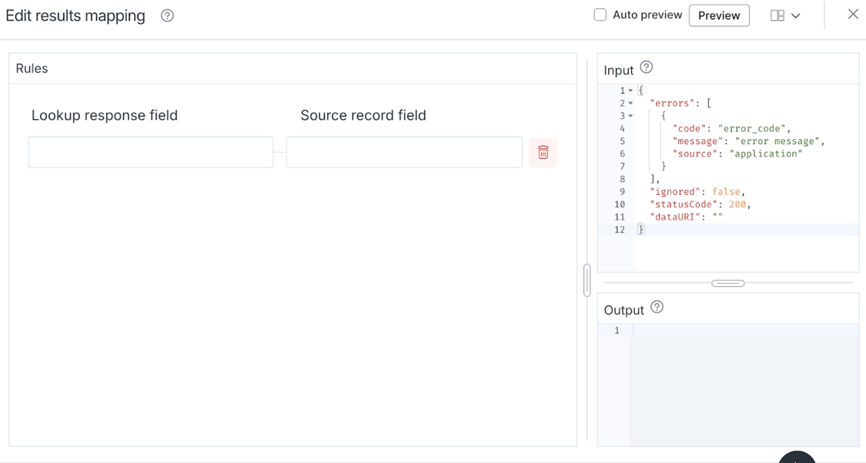Enable the Auto preview checkbox
866x463 pixels.
tap(600, 15)
